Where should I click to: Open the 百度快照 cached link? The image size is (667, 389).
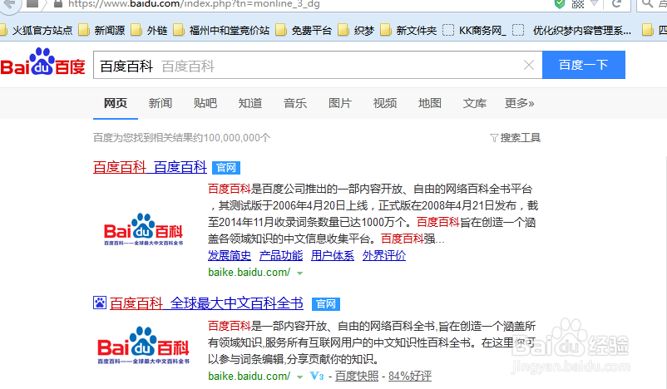pos(357,377)
